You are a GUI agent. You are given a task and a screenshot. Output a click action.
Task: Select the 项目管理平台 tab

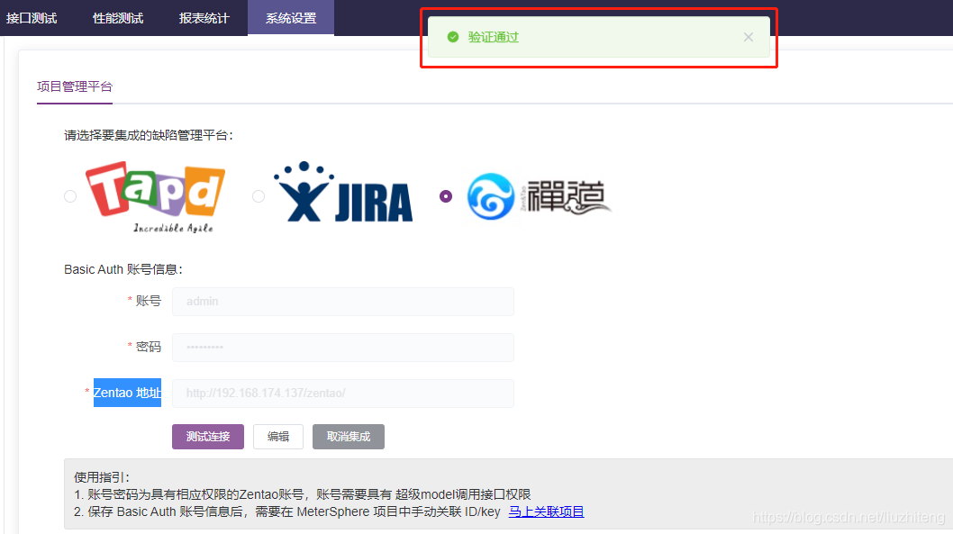click(75, 86)
